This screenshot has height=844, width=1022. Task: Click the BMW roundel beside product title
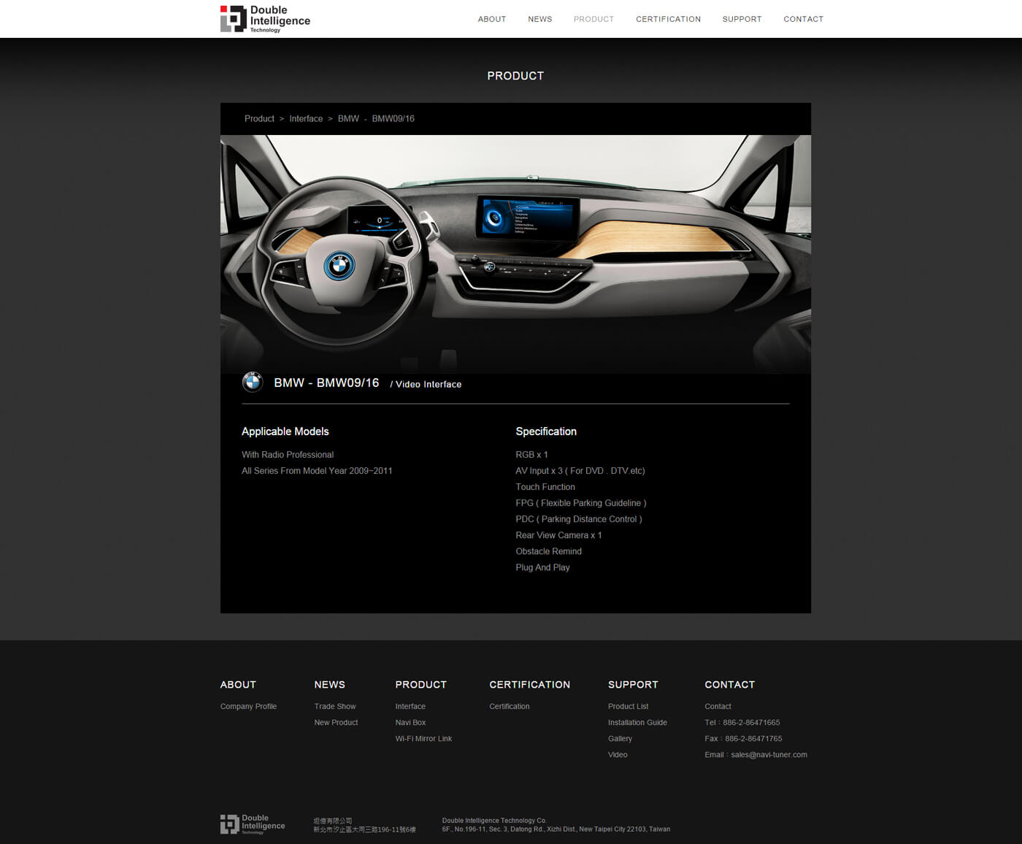pyautogui.click(x=253, y=383)
